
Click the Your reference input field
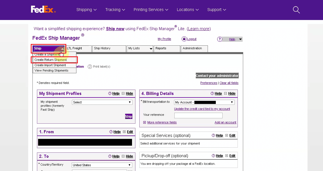(198, 116)
